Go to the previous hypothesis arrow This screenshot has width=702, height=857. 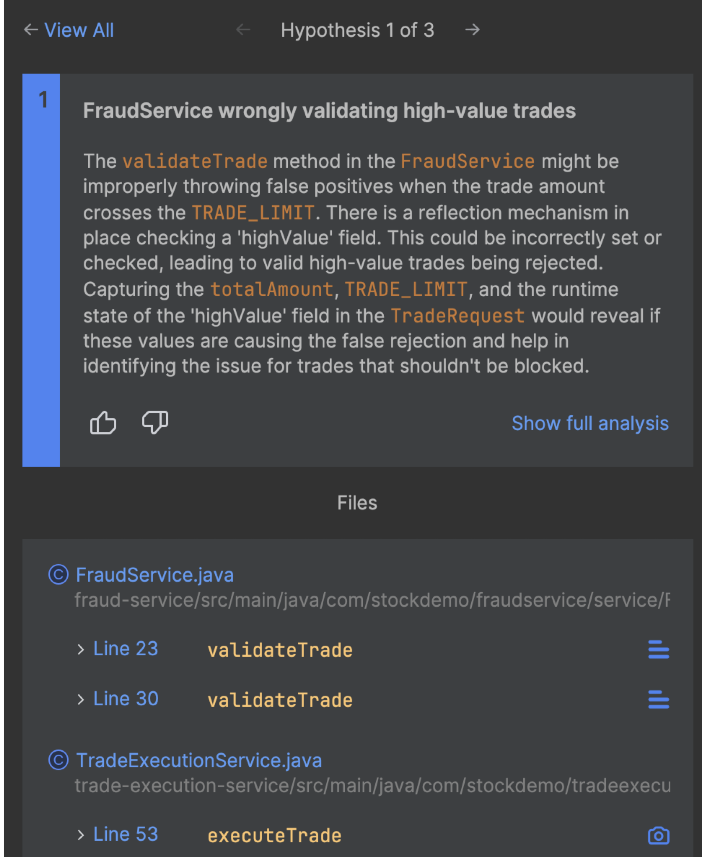tap(243, 29)
